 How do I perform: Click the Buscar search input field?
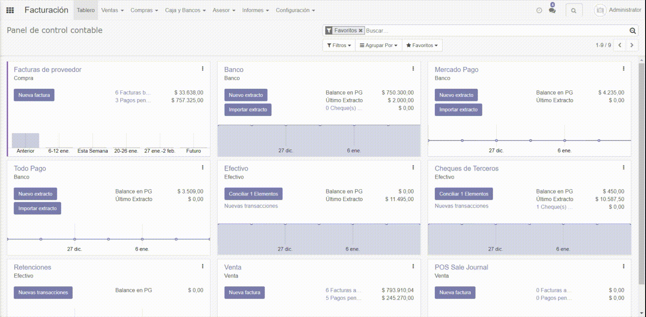pos(496,31)
